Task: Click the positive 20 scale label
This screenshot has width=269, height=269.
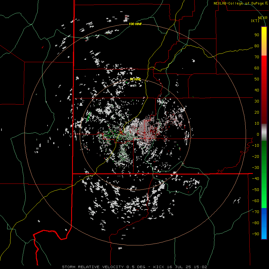Action: (257, 112)
